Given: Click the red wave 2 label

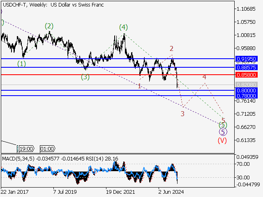Looking at the screenshot, I should 171,48.
